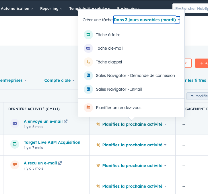Open the A envoyé un e-mail link
Viewport: 208px width, 194px height.
coord(43,121)
